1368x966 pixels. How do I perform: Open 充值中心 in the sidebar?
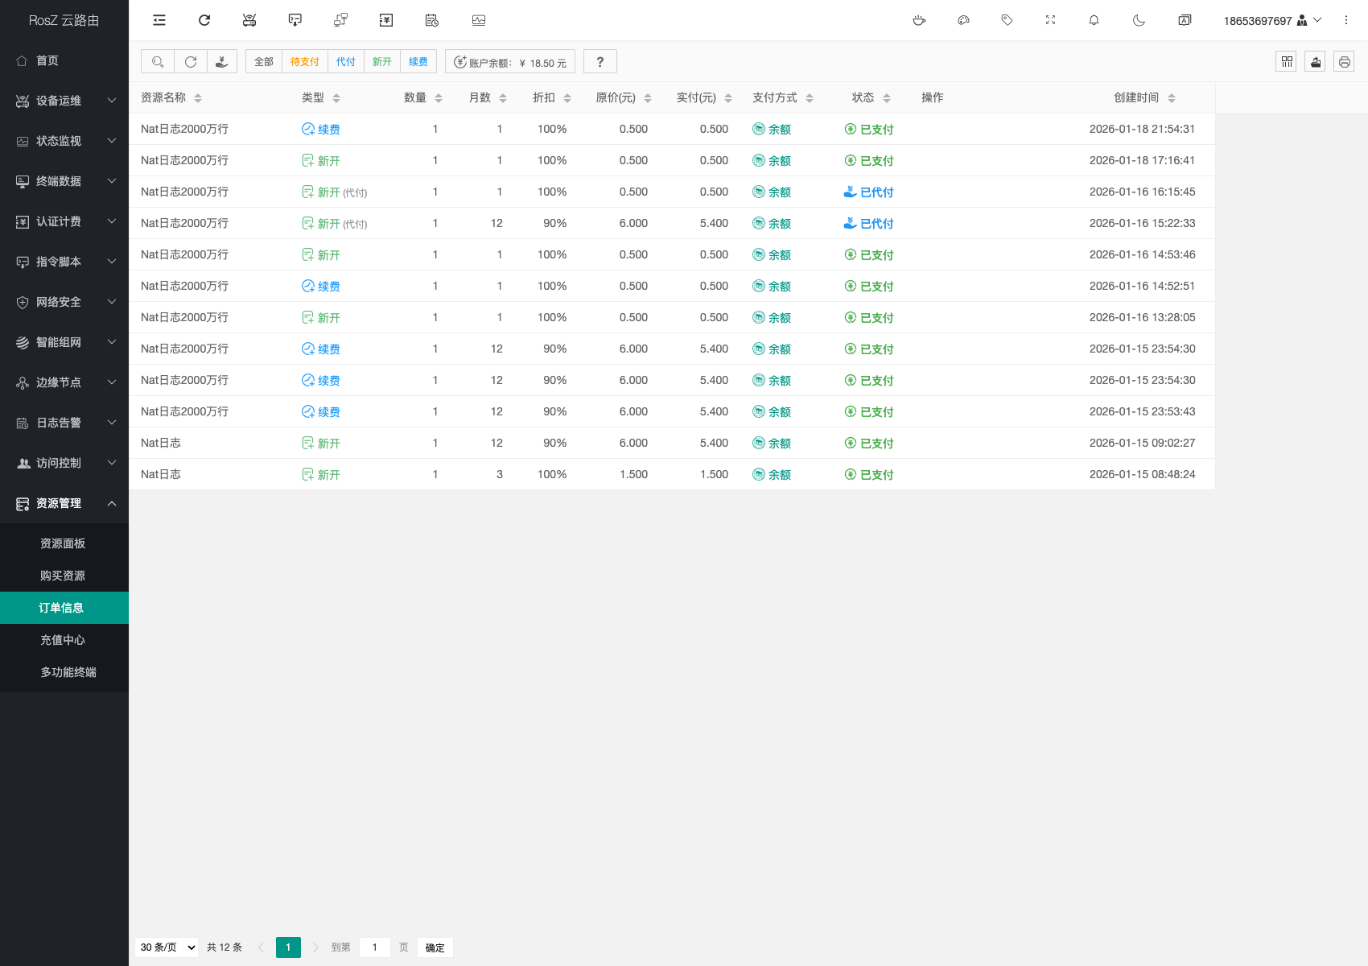tap(63, 640)
